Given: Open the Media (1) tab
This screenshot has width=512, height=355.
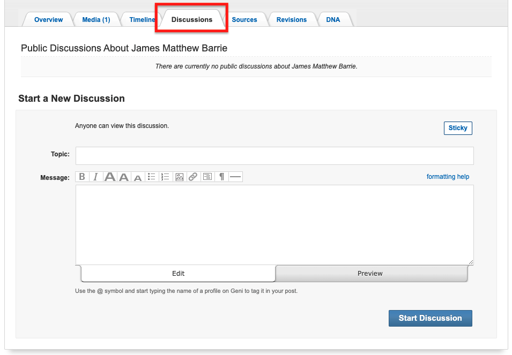Looking at the screenshot, I should pos(96,20).
